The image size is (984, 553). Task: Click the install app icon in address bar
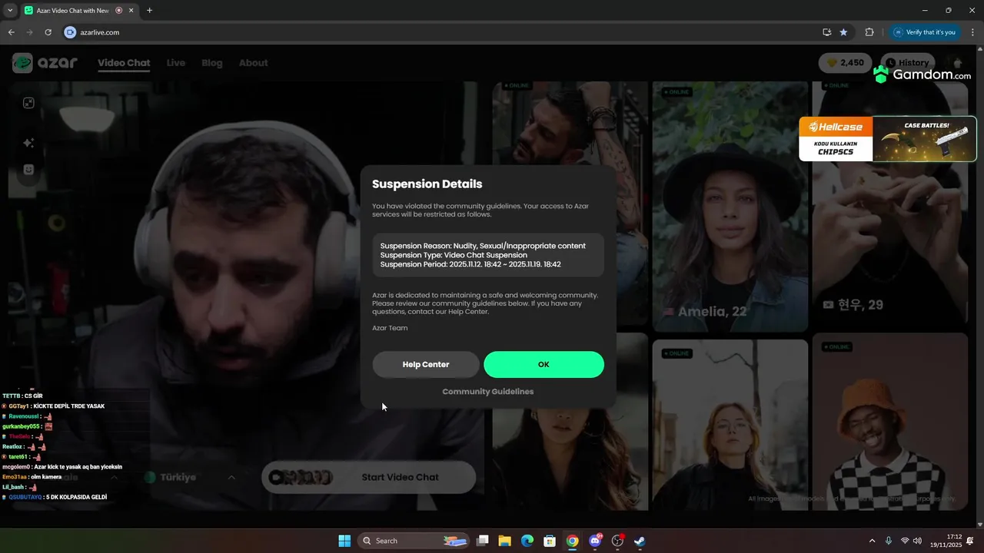coord(827,32)
